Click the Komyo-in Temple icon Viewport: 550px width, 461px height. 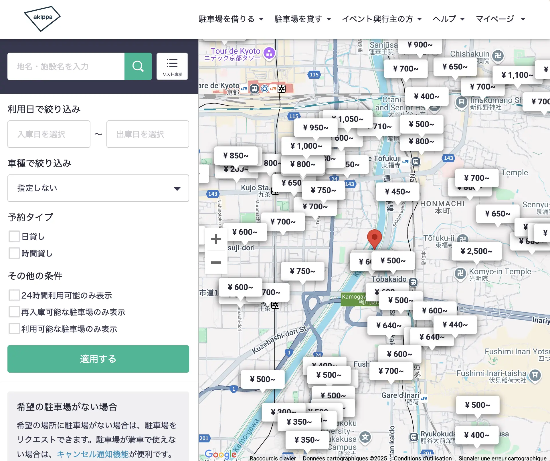(x=460, y=274)
